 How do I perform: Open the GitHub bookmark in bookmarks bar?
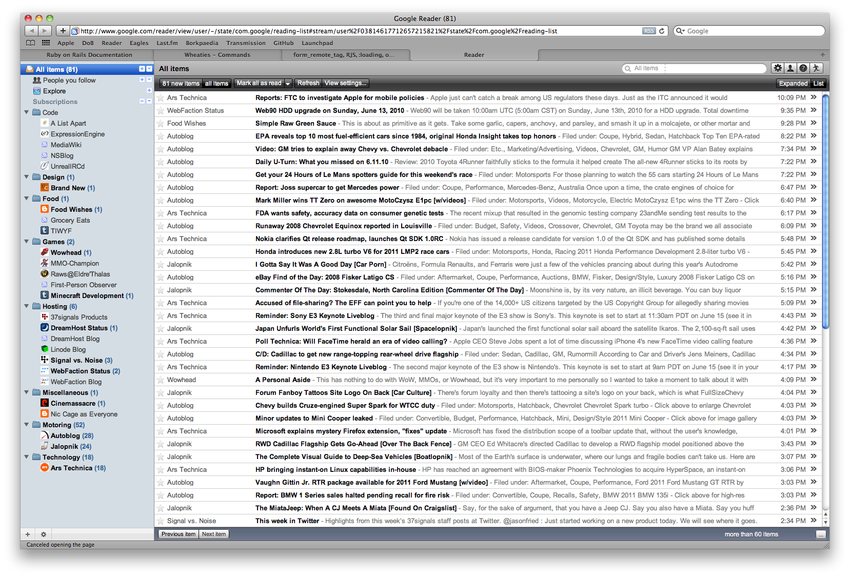283,43
